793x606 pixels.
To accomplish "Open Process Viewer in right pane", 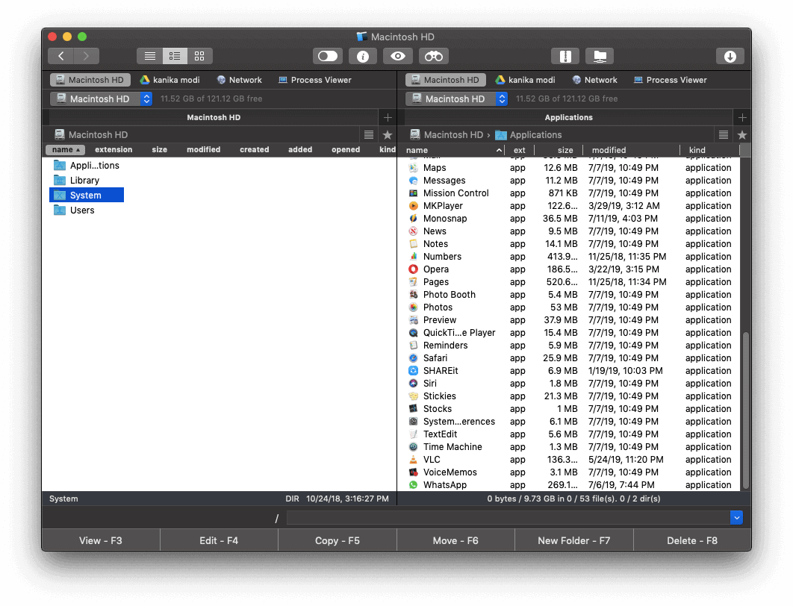I will 670,80.
